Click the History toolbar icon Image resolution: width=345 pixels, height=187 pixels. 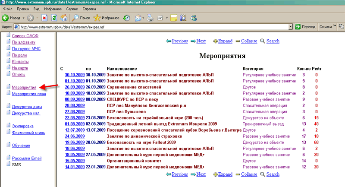126,18
